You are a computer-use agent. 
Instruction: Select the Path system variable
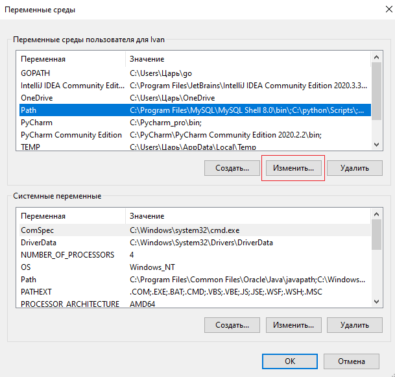[x=195, y=280]
